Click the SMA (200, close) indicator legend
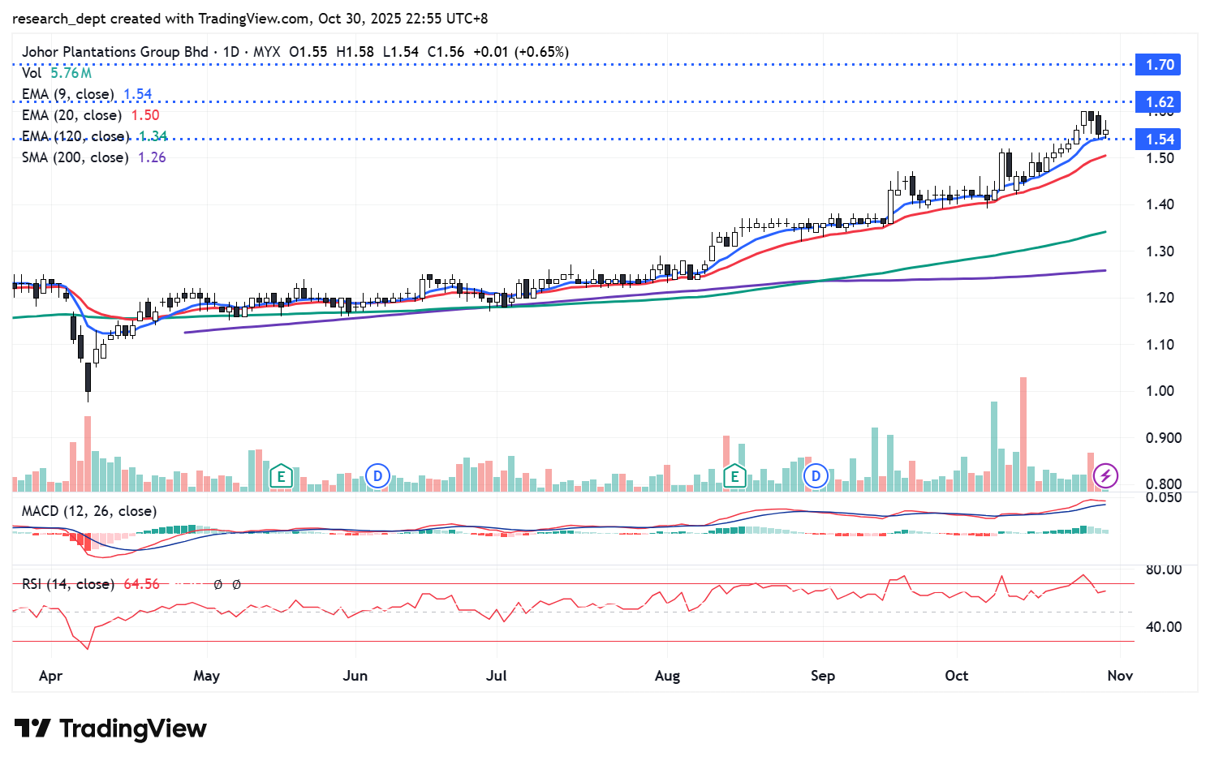The width and height of the screenshot is (1210, 765). (75, 157)
